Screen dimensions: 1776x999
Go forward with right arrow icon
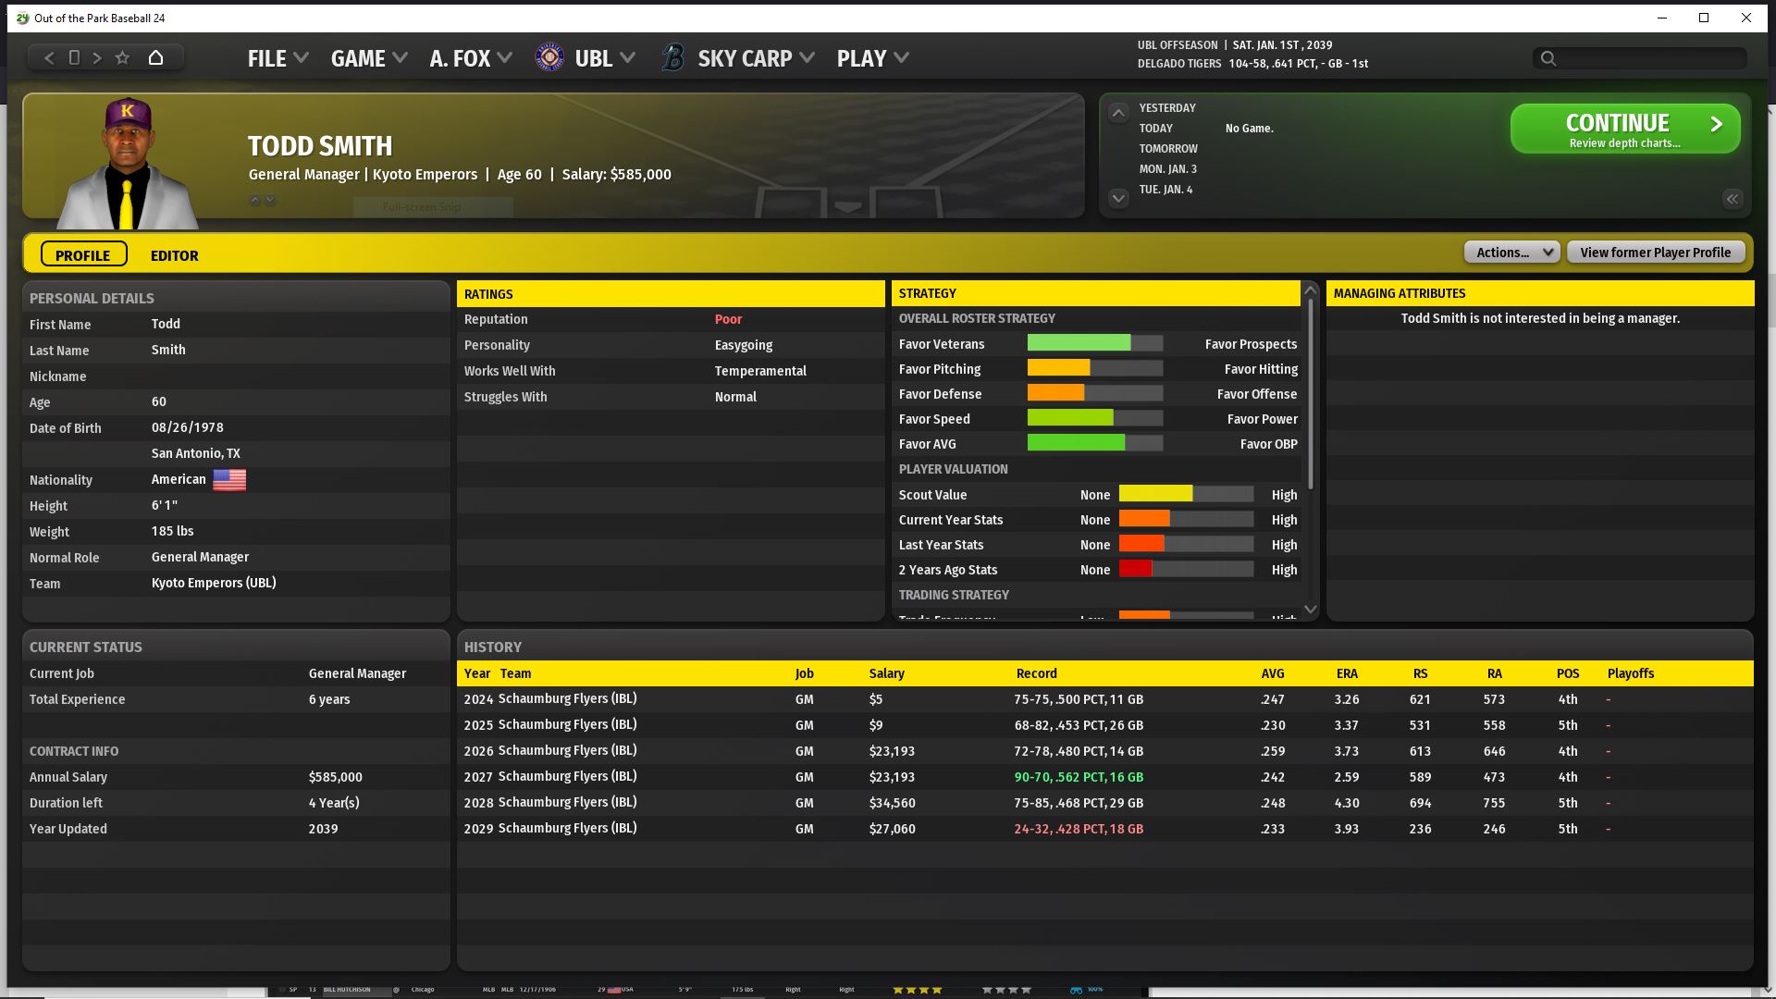click(97, 57)
